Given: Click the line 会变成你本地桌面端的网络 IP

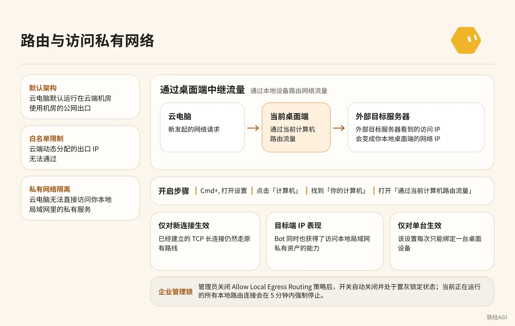Looking at the screenshot, I should point(398,139).
